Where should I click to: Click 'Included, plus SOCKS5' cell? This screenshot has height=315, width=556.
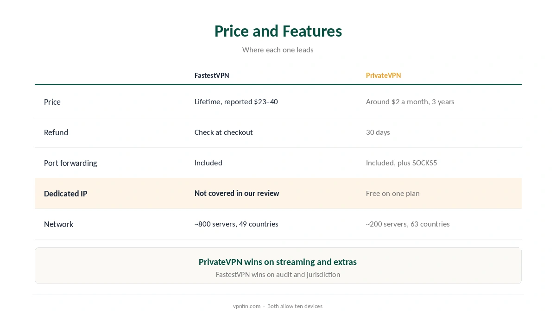[x=402, y=163]
